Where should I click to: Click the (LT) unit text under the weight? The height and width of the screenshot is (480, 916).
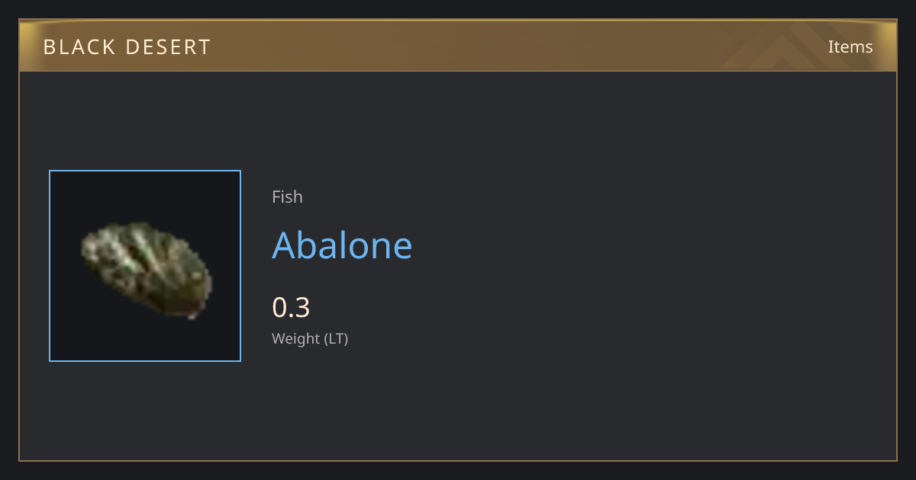(x=336, y=338)
